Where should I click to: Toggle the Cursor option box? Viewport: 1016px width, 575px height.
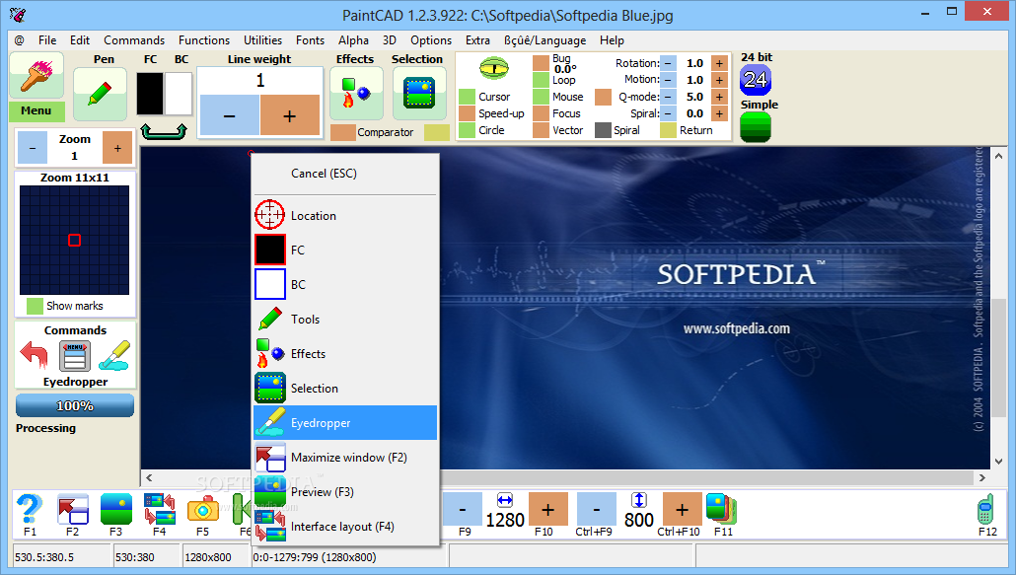[x=467, y=97]
